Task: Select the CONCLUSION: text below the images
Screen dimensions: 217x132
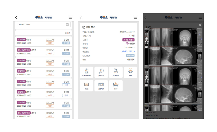Action: click(x=152, y=115)
